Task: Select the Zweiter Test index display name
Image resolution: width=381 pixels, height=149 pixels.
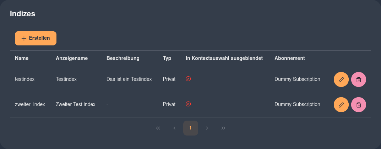Action: pyautogui.click(x=76, y=104)
